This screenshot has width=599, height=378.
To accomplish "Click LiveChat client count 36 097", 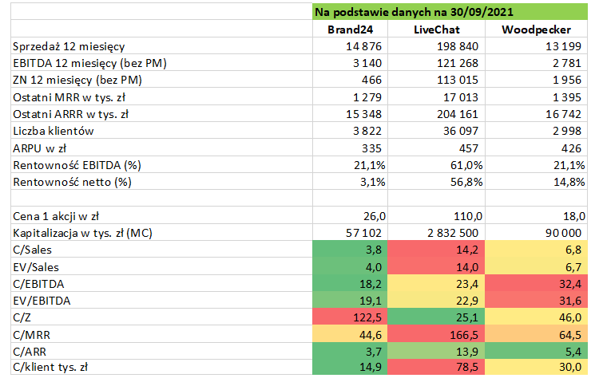I will [461, 131].
